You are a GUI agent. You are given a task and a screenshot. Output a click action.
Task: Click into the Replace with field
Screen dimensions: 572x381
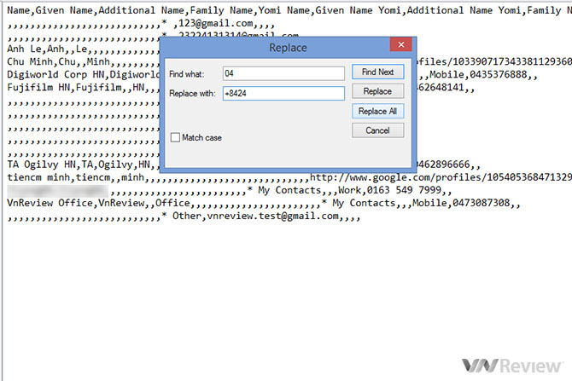click(x=283, y=93)
